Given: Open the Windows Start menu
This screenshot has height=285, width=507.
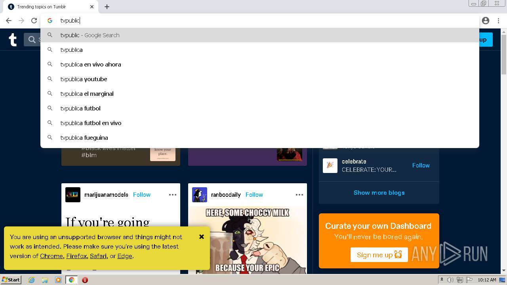Looking at the screenshot, I should [11, 279].
